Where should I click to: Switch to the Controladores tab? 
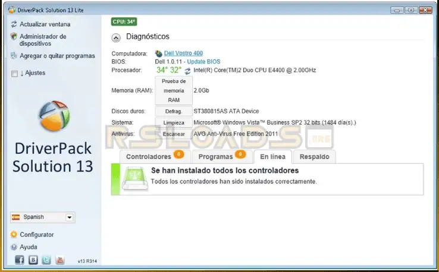point(155,157)
